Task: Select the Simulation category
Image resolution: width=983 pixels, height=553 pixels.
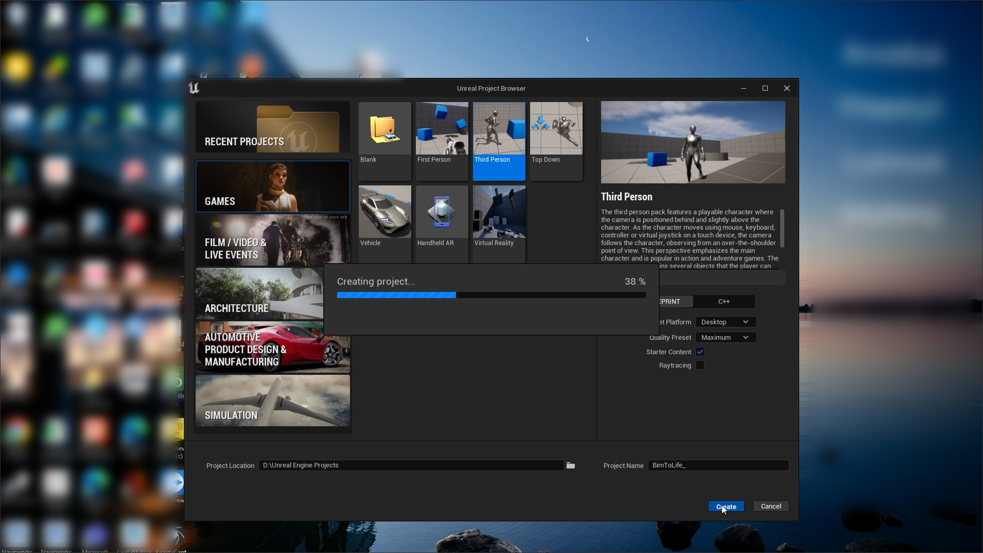Action: (272, 400)
